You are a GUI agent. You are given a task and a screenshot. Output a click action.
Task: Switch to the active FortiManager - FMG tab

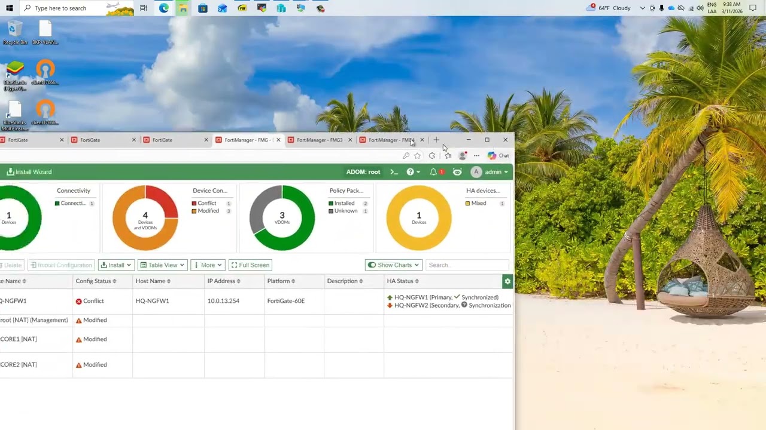tap(247, 140)
